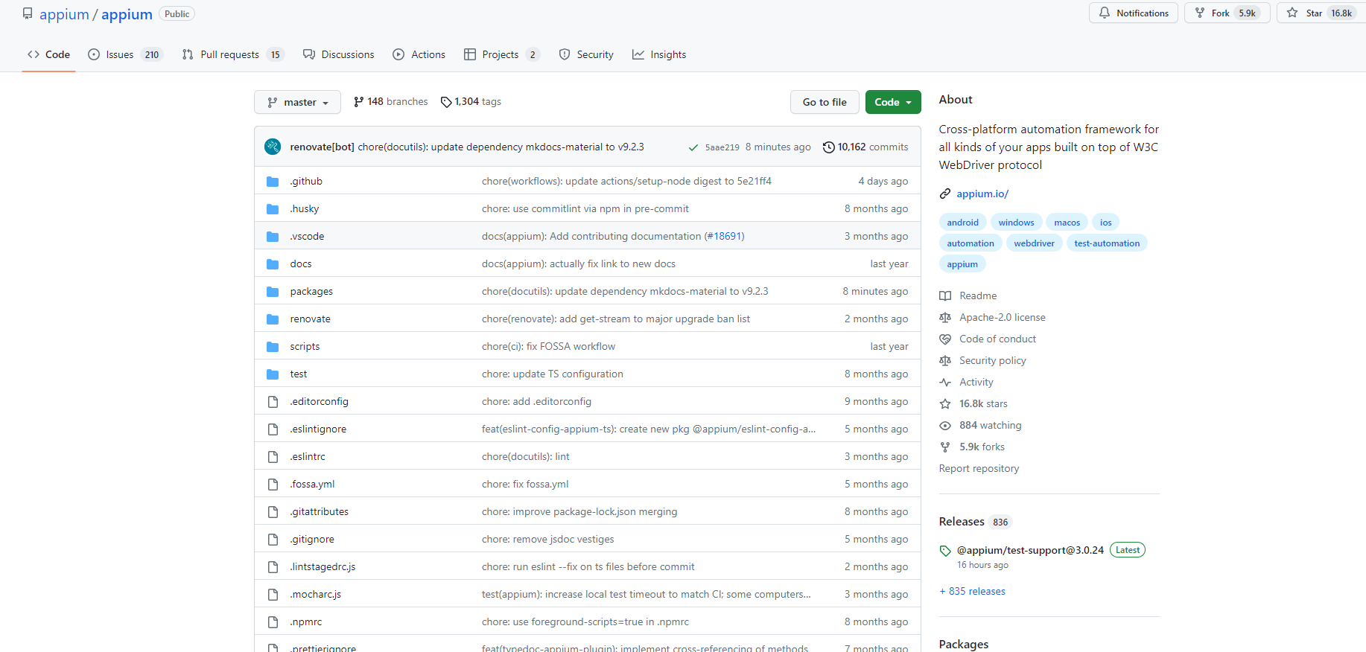Click the link icon beside appium.io

click(x=945, y=194)
